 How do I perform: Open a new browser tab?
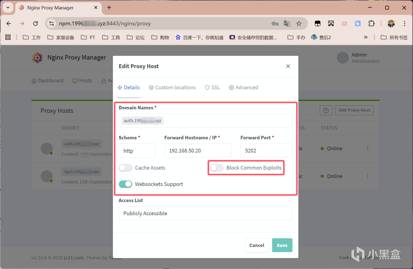pyautogui.click(x=109, y=7)
